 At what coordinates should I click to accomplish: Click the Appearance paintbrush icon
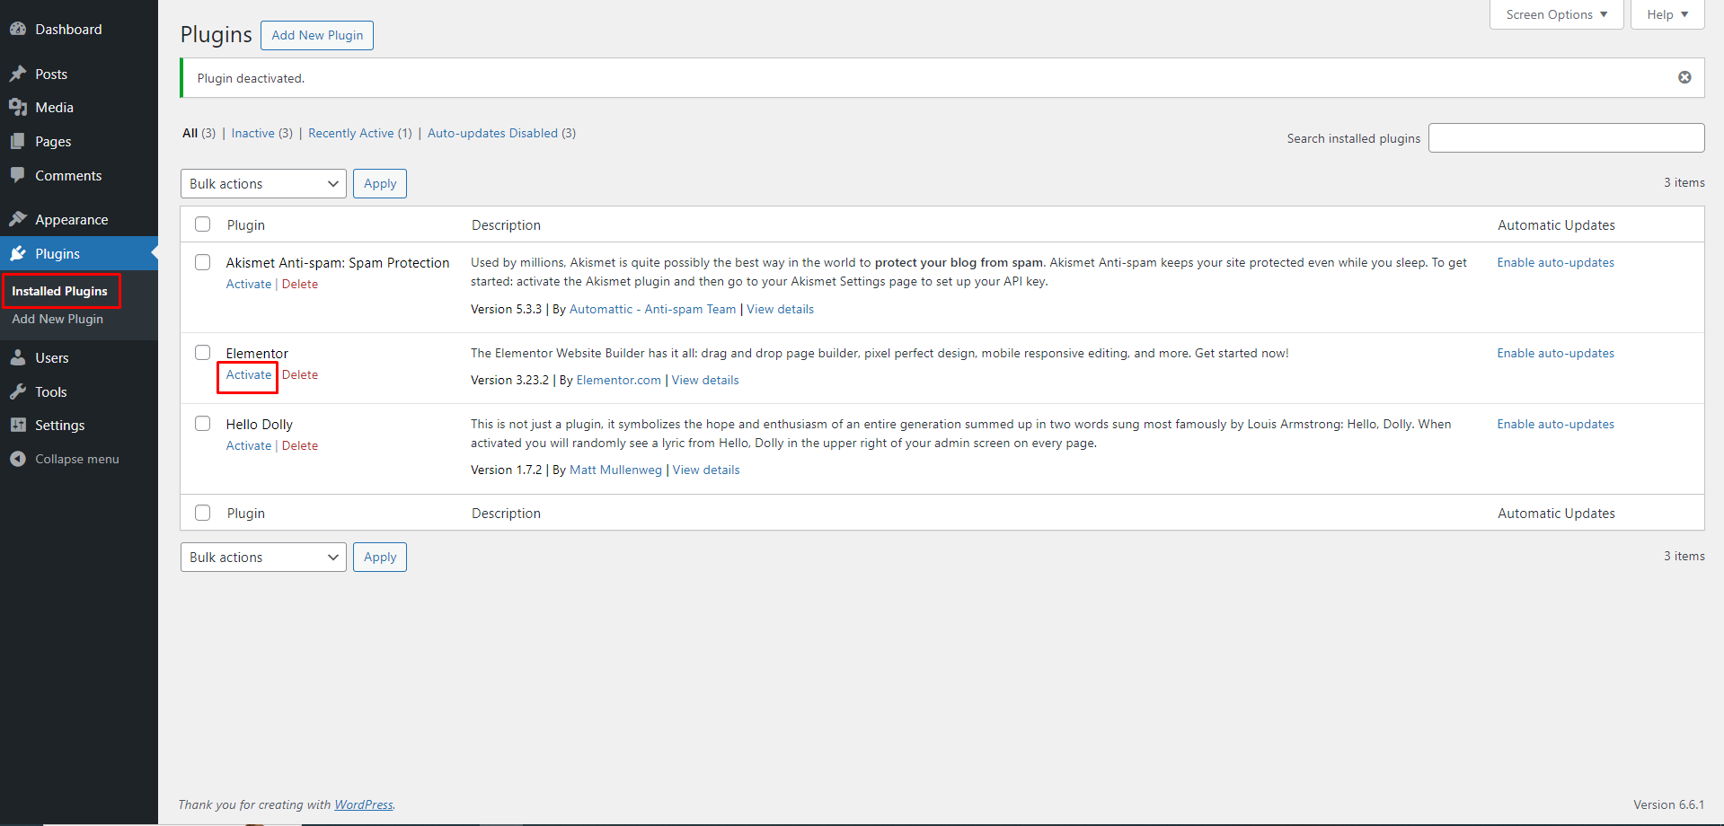[x=18, y=219]
